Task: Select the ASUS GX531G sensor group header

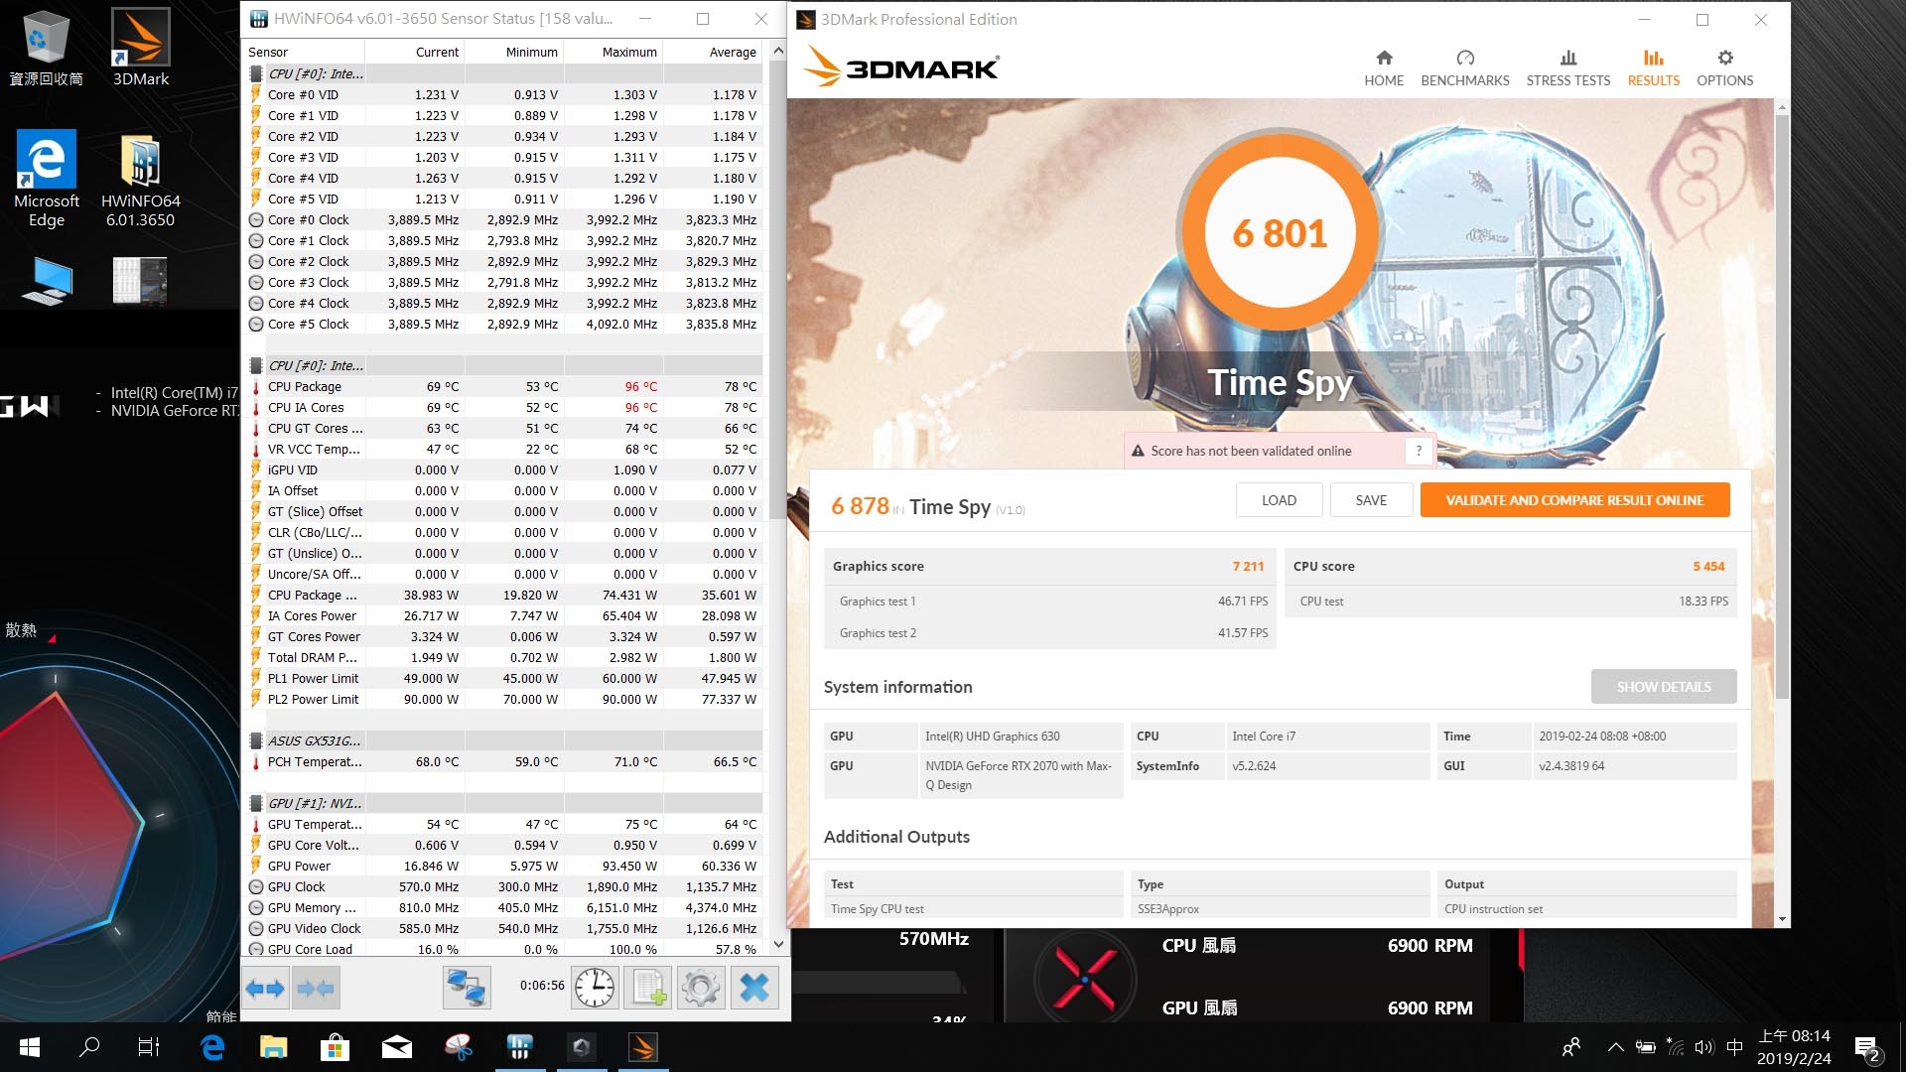Action: 504,740
